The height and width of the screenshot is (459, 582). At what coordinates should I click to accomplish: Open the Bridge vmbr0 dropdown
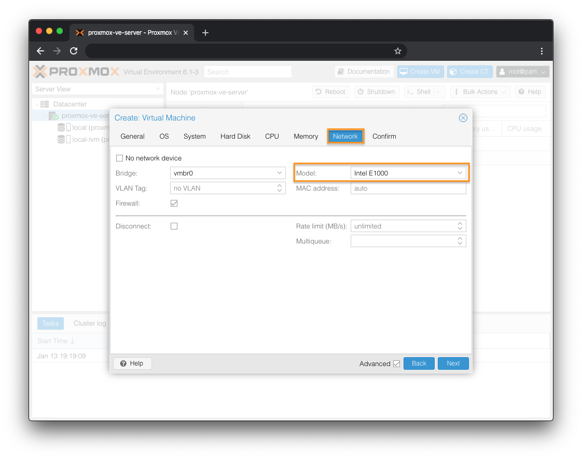point(279,173)
